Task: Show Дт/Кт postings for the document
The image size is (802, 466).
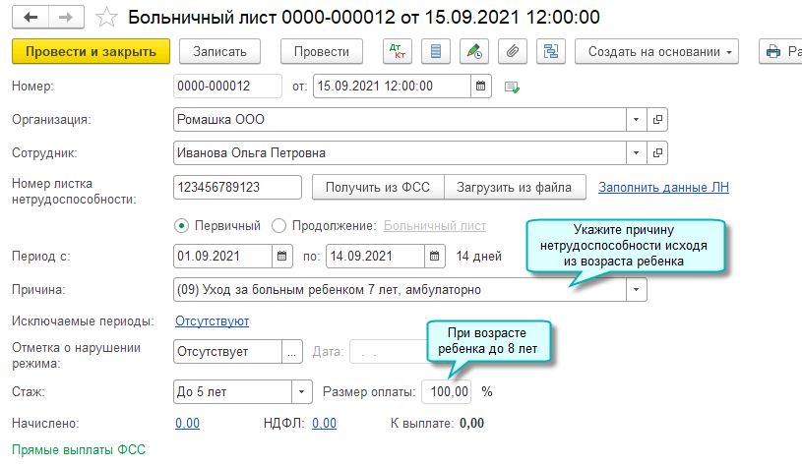Action: click(397, 51)
